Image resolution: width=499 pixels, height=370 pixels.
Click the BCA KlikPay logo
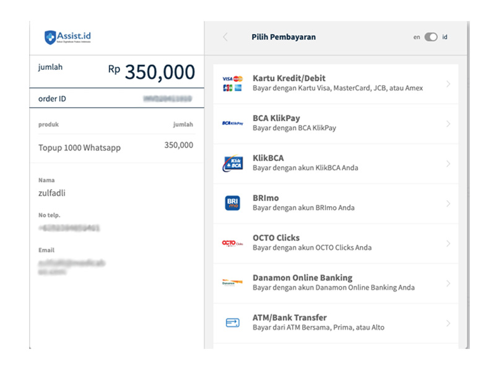[x=233, y=123]
